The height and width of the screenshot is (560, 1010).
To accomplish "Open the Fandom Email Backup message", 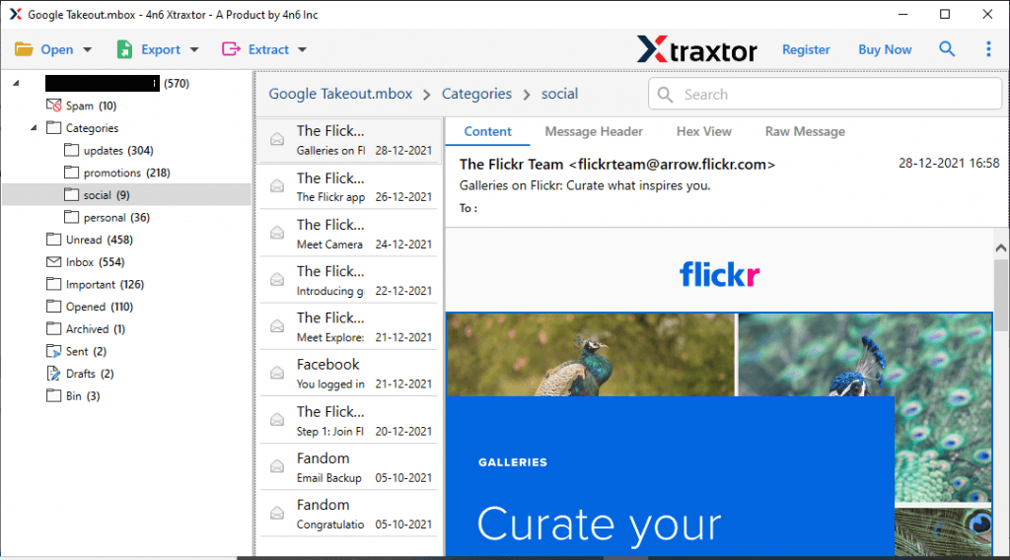I will click(x=348, y=466).
